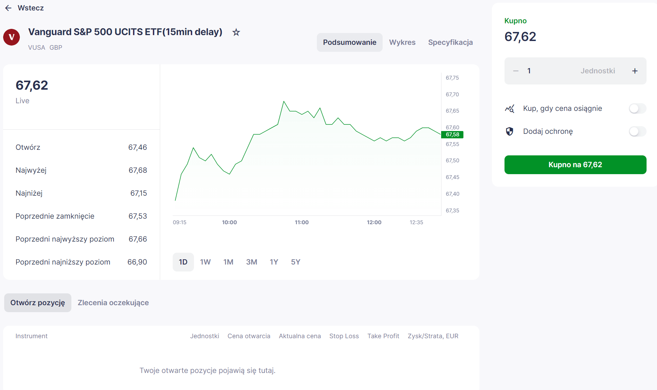This screenshot has height=390, width=657.
Task: Click the green 'Kupno na 67,62' button
Action: (x=575, y=165)
